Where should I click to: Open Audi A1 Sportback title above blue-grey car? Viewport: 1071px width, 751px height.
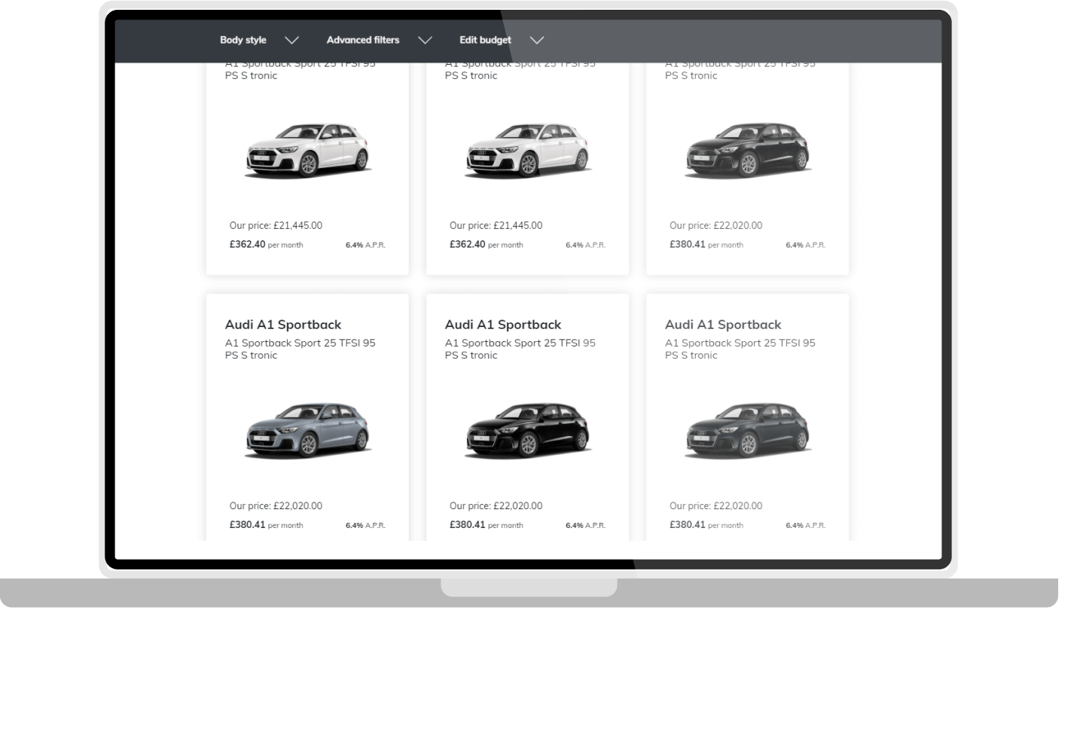283,325
